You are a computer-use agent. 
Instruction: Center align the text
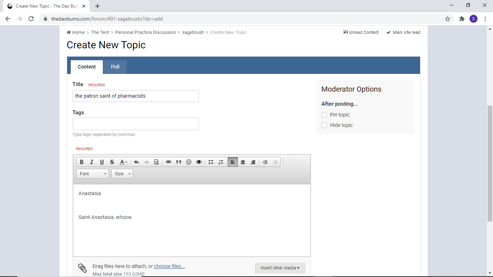(x=243, y=162)
